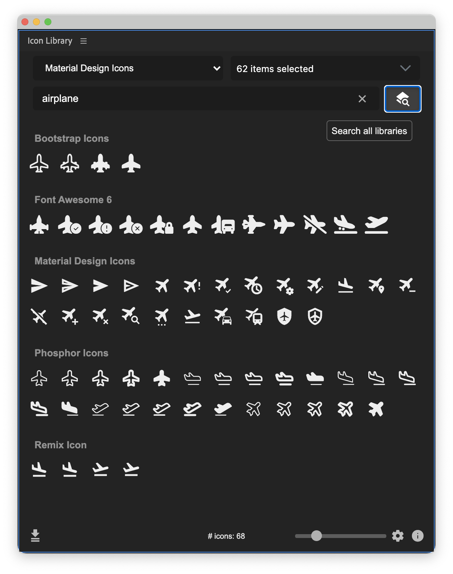Select the Material filled shield airplane icon
453x574 pixels.
(284, 317)
